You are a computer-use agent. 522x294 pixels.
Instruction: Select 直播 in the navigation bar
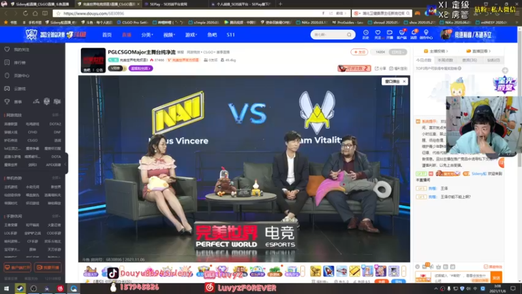[127, 35]
